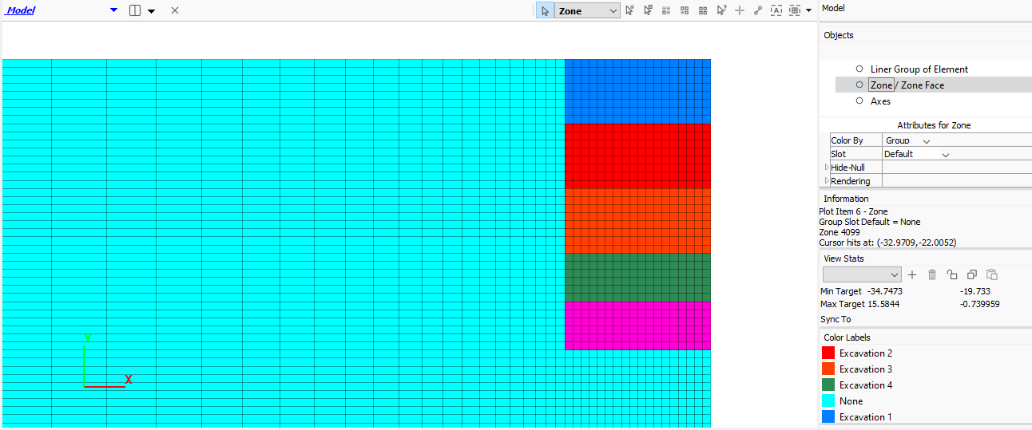The height and width of the screenshot is (430, 1032).
Task: Expand the Hide-Null attribute row
Action: [827, 168]
